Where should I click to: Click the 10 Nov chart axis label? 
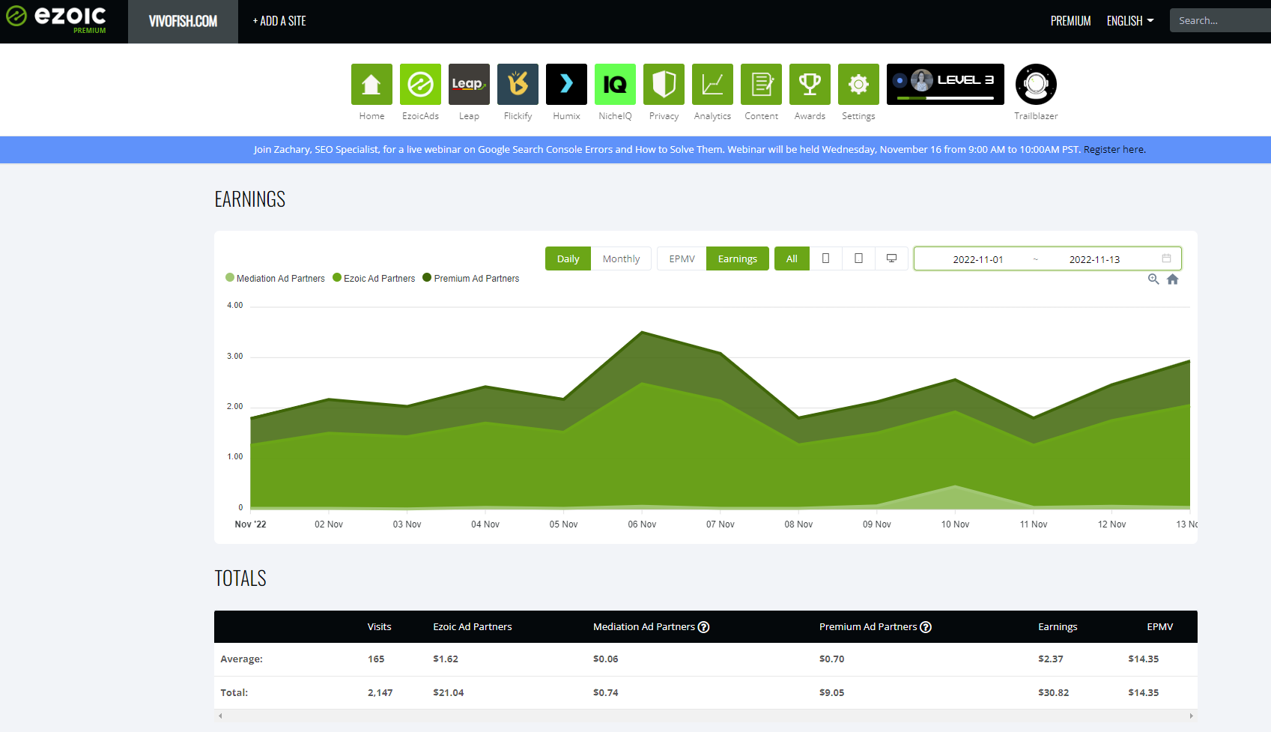[x=955, y=524]
